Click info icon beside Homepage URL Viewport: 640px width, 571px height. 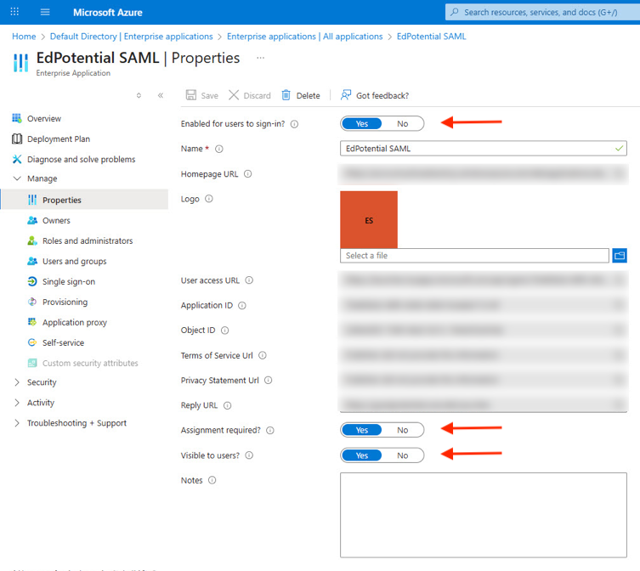click(247, 174)
